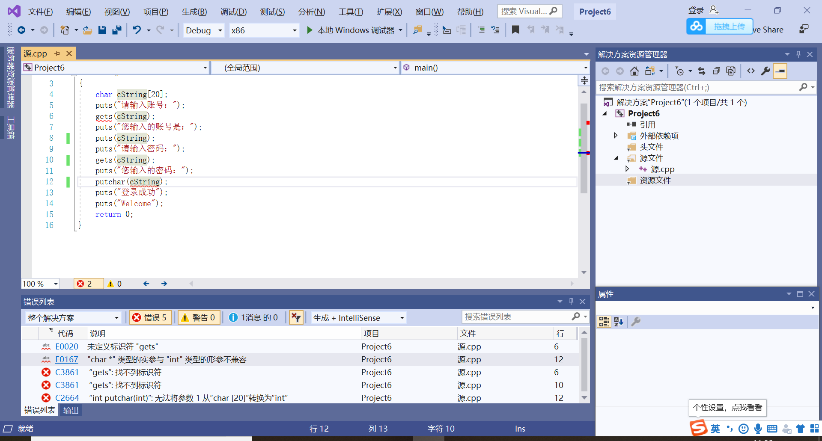The image size is (822, 441).
Task: Toggle auto-hide pin of Error List panel
Action: click(571, 302)
